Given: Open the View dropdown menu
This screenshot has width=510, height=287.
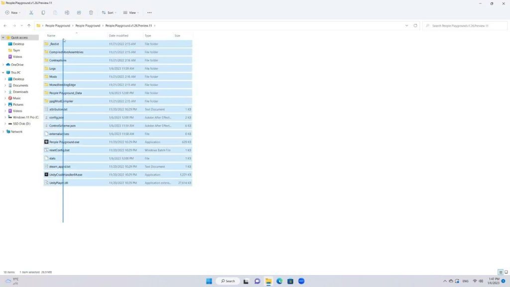Looking at the screenshot, I should click(130, 12).
